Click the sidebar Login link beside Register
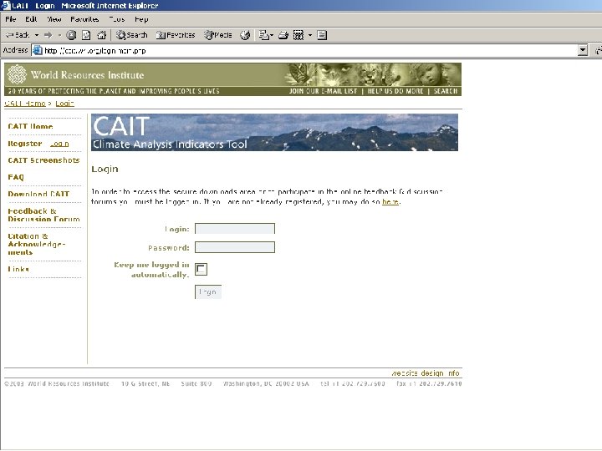 tap(59, 144)
